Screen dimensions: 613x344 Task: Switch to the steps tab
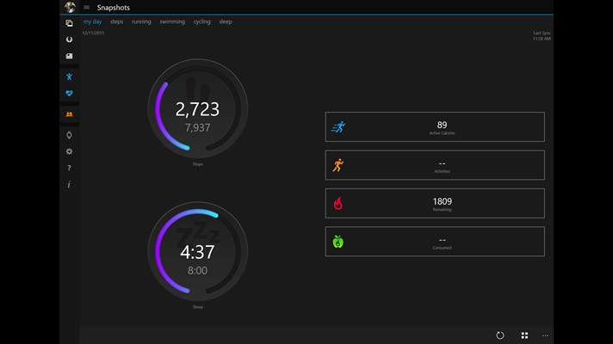tap(116, 21)
